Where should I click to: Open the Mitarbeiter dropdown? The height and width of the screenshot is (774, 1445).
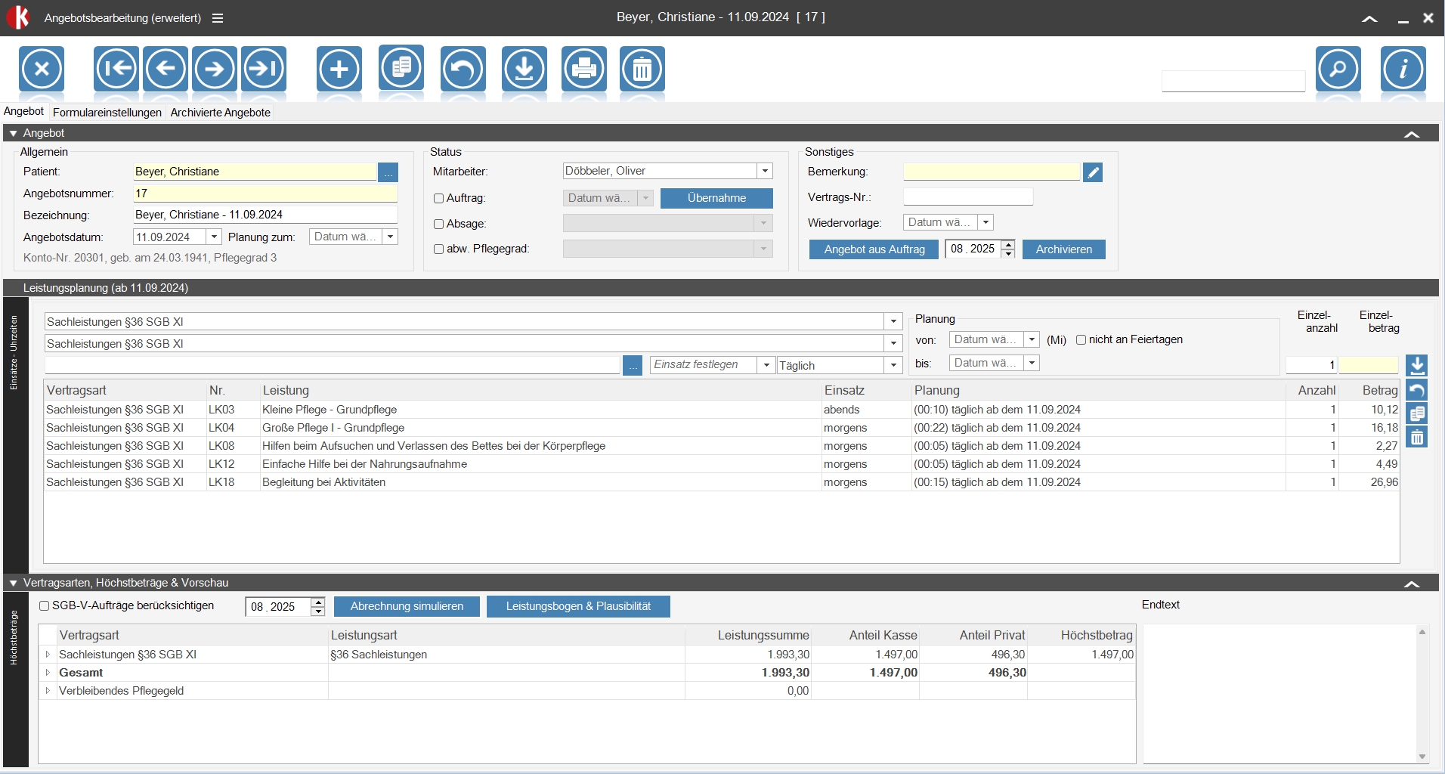pyautogui.click(x=765, y=172)
